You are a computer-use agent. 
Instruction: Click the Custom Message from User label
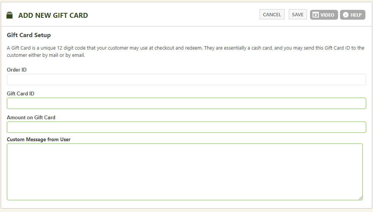(x=39, y=139)
